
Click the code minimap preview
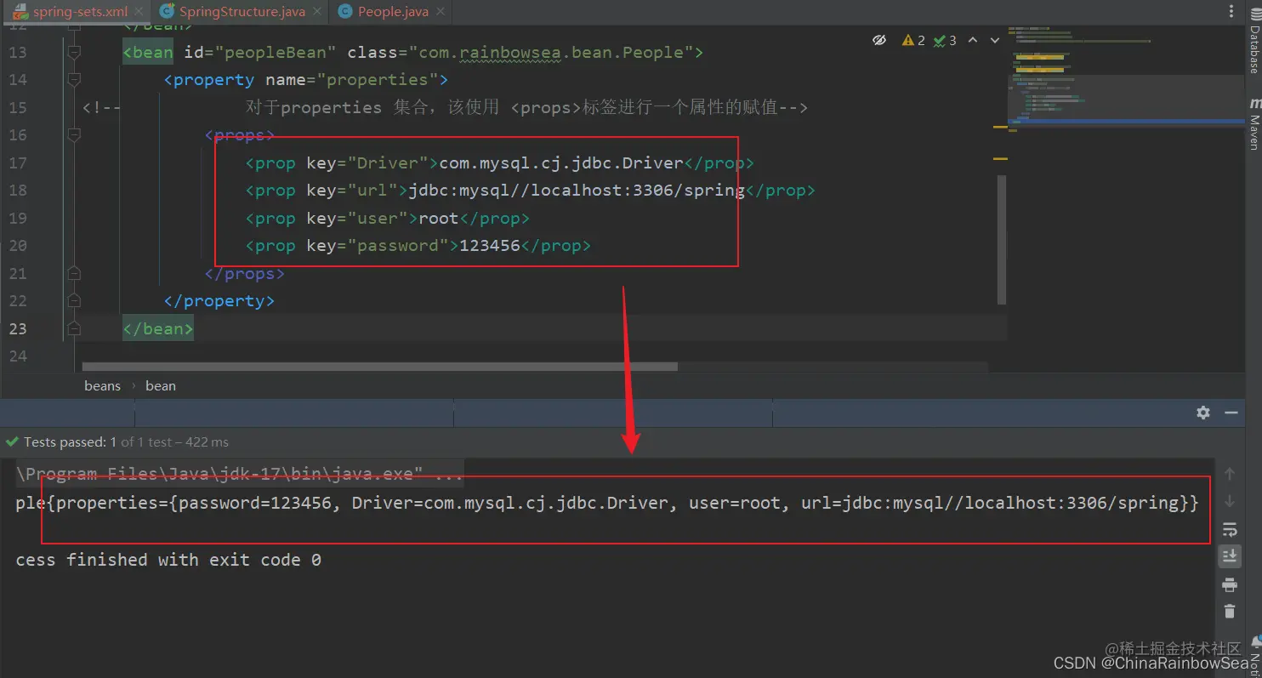tap(1126, 81)
